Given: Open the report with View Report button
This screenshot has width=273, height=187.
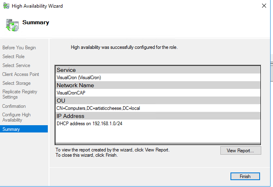Looking at the screenshot, I should click(241, 151).
